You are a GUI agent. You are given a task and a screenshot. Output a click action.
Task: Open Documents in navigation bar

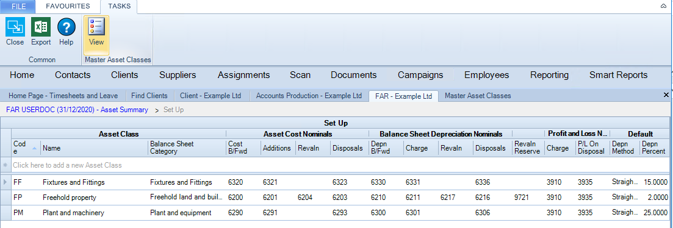[354, 75]
